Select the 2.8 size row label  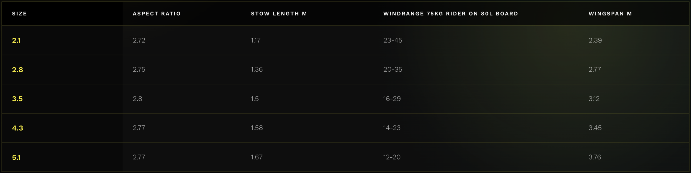pos(17,70)
